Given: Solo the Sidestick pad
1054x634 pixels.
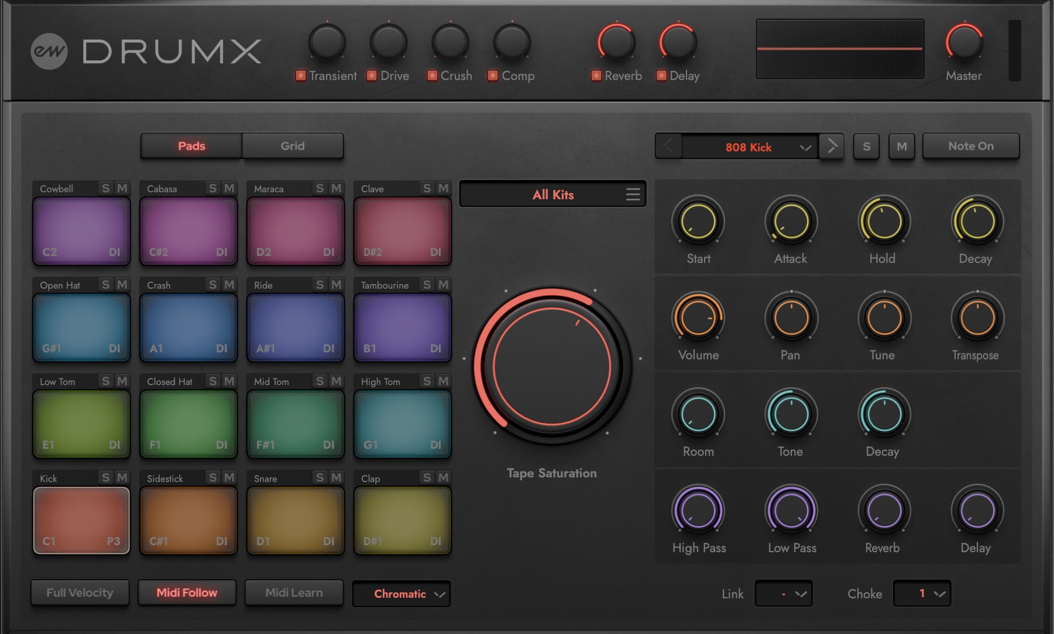Looking at the screenshot, I should click(x=212, y=477).
